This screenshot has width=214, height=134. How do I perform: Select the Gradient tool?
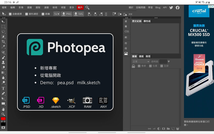[3, 73]
